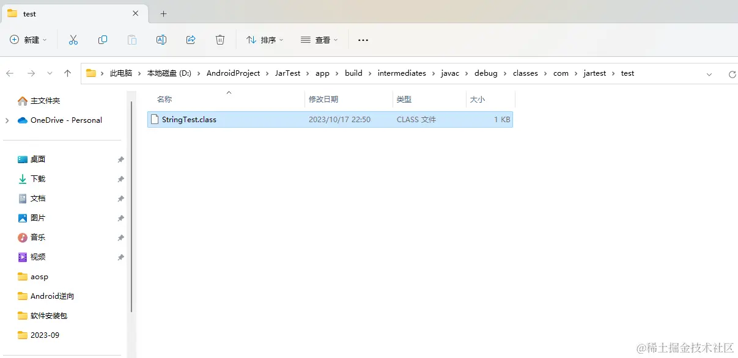This screenshot has height=358, width=738.
Task: Click 此电脑 in the breadcrumb
Action: [121, 73]
